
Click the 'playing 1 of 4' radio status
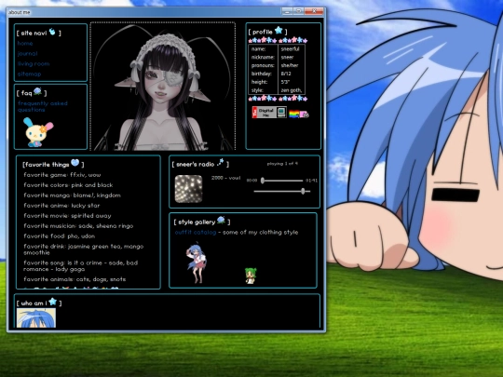[282, 164]
